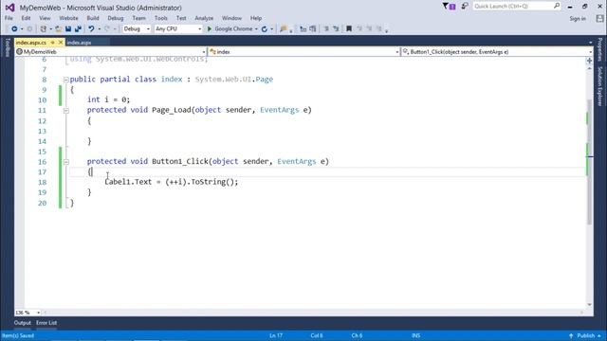Open the Output panel tab
607x341 pixels.
[22, 323]
